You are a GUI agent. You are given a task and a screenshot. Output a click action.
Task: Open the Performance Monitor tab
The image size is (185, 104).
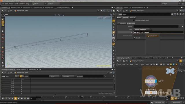click(138, 8)
